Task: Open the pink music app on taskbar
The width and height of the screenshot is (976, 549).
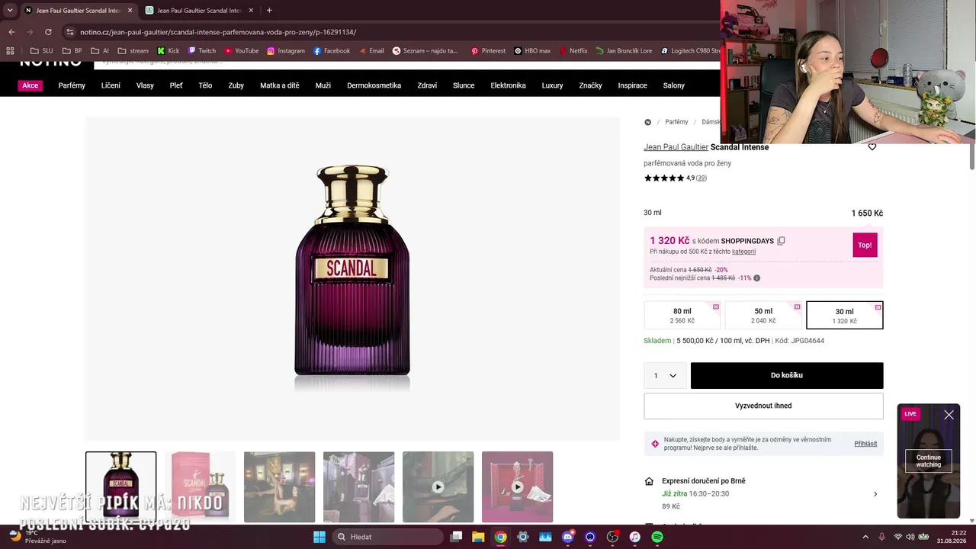Action: (x=635, y=537)
